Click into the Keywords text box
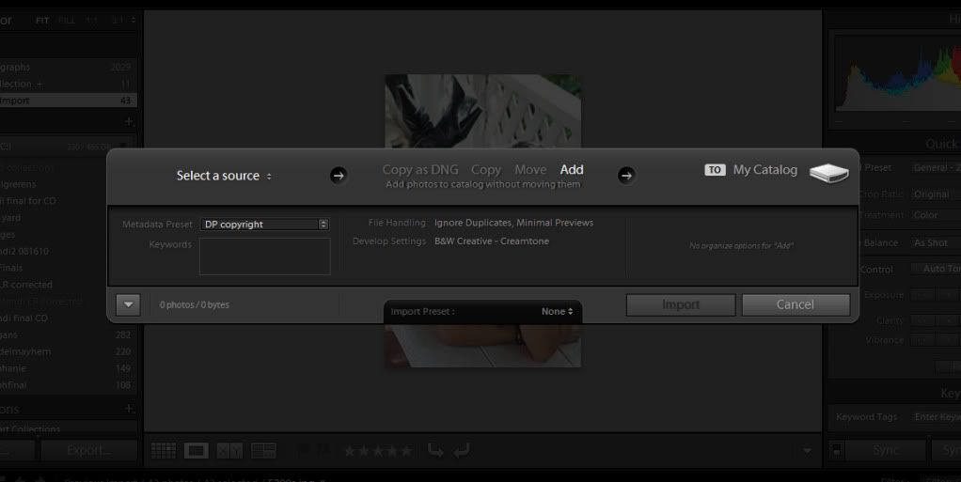 tap(265, 256)
